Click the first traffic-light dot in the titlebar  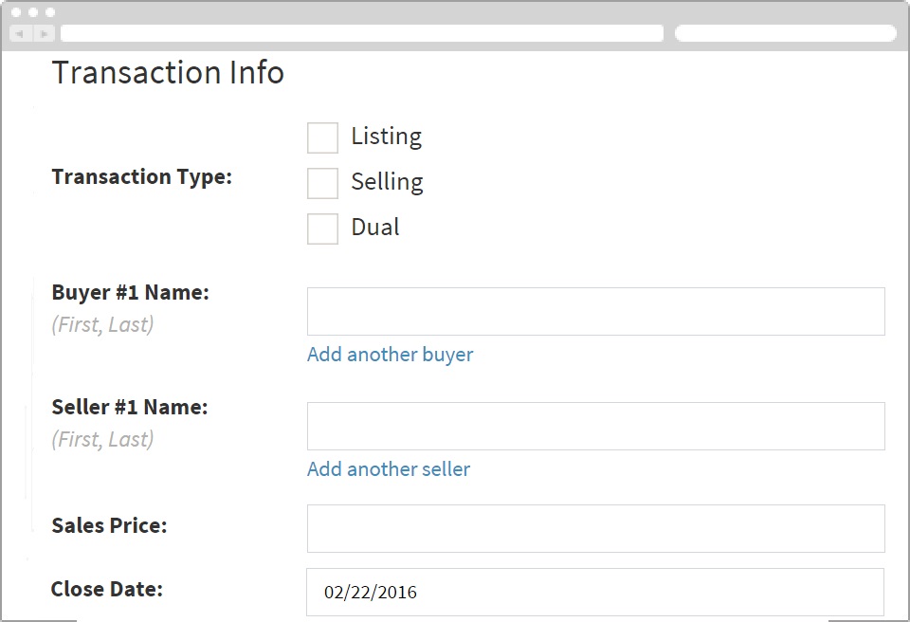coord(16,12)
